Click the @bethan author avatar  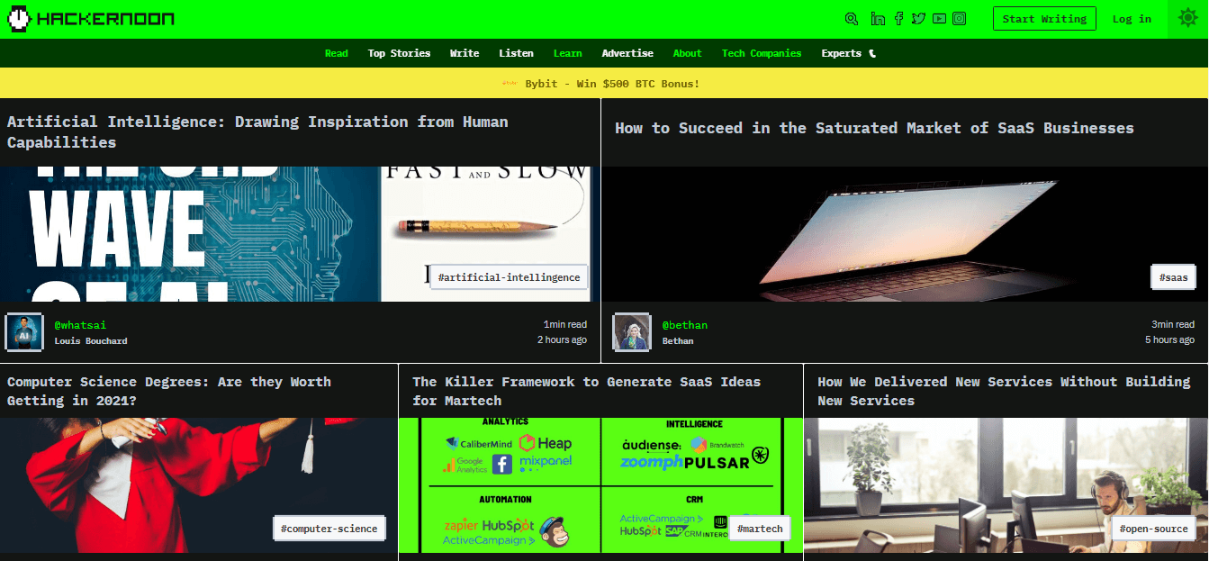point(632,332)
